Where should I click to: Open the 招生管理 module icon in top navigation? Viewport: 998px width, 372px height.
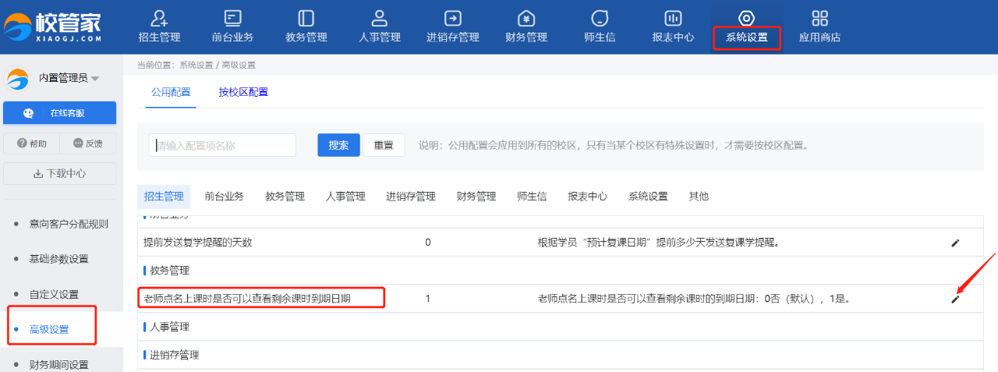tap(159, 19)
